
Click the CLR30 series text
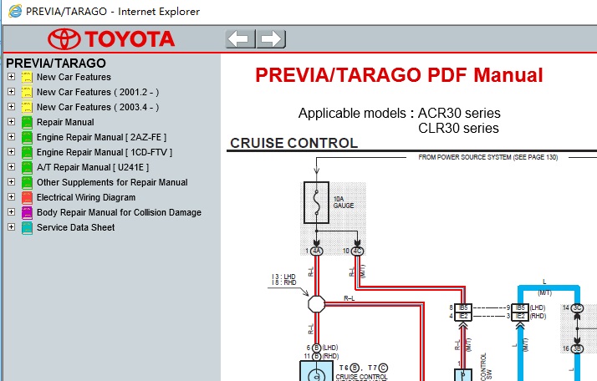click(x=458, y=129)
